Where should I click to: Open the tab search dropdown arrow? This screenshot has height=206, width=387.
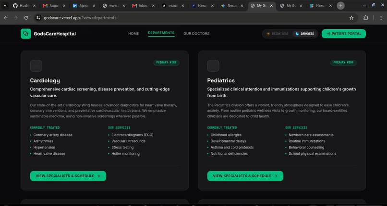[x=5, y=6]
